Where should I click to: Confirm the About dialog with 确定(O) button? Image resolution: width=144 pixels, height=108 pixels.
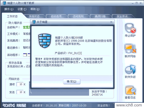(72, 82)
